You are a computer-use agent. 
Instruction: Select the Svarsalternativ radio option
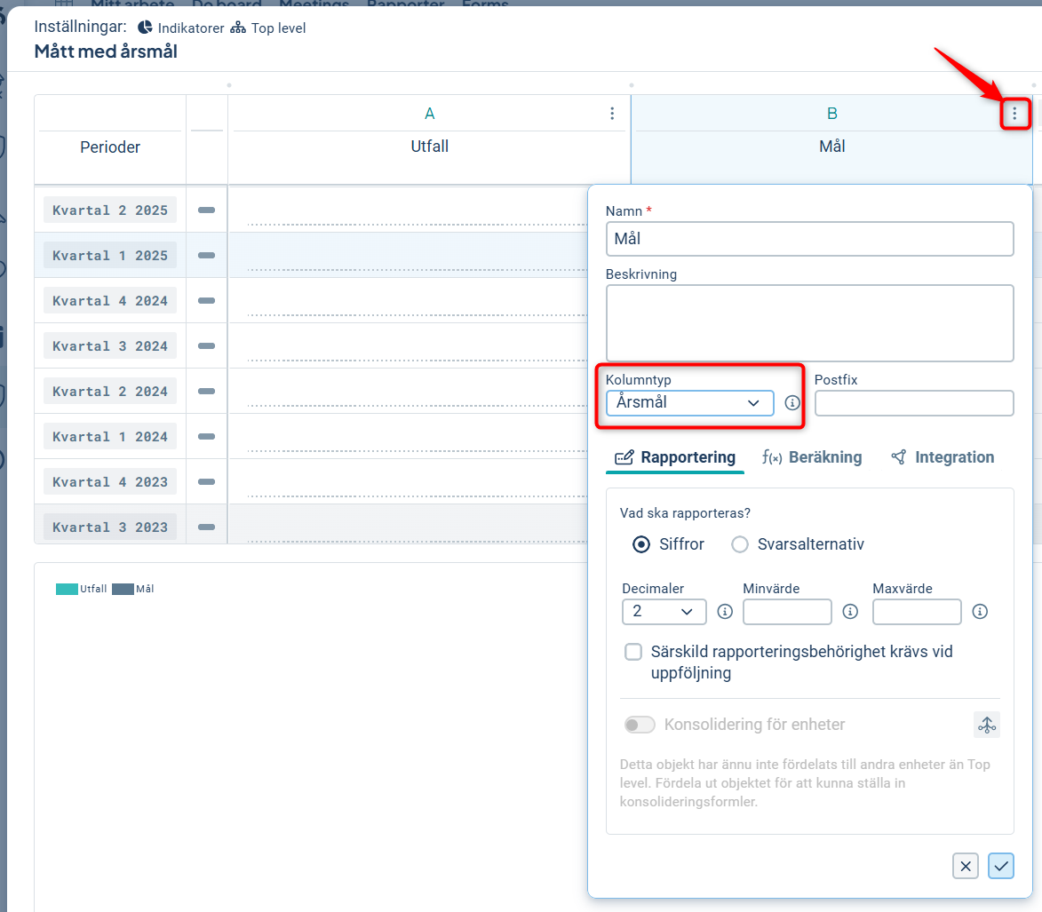(740, 544)
